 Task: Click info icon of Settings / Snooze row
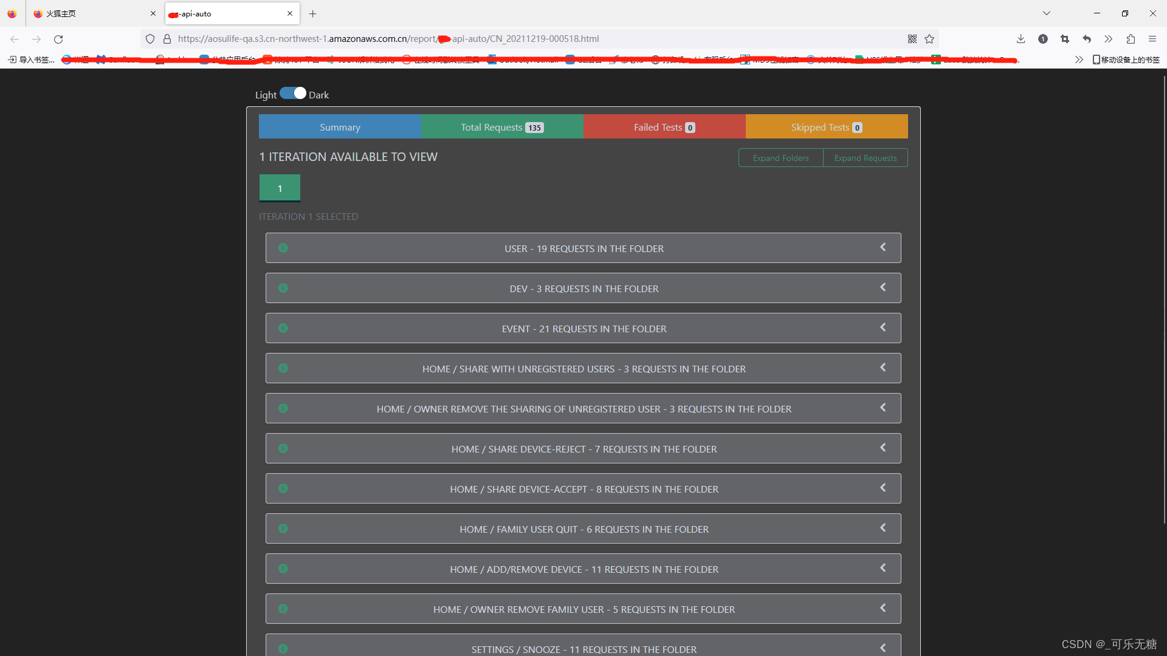(x=283, y=649)
